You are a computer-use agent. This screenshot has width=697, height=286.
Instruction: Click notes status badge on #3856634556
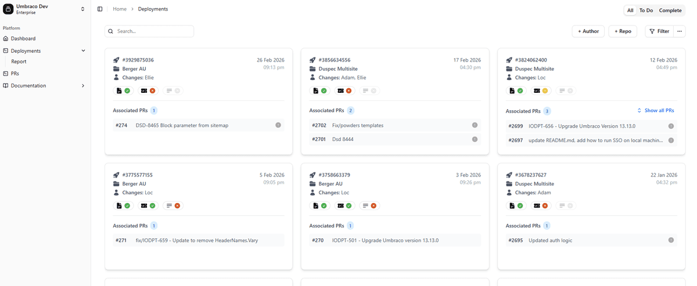coord(369,90)
